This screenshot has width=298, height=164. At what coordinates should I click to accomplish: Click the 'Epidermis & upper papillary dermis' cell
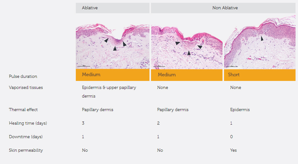109,91
